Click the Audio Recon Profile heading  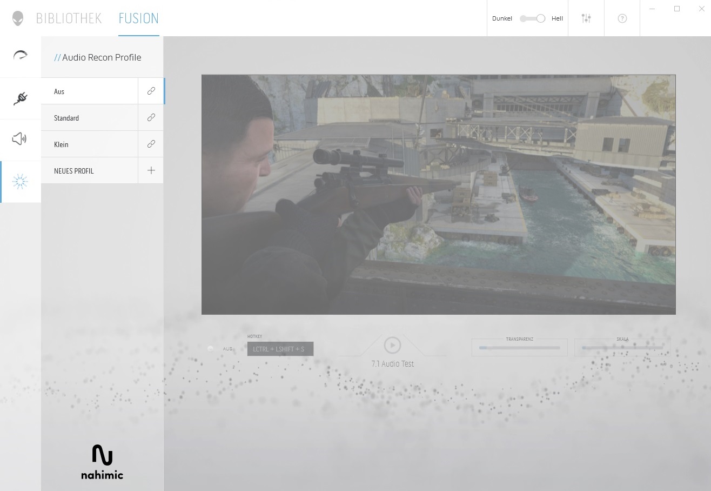(98, 57)
